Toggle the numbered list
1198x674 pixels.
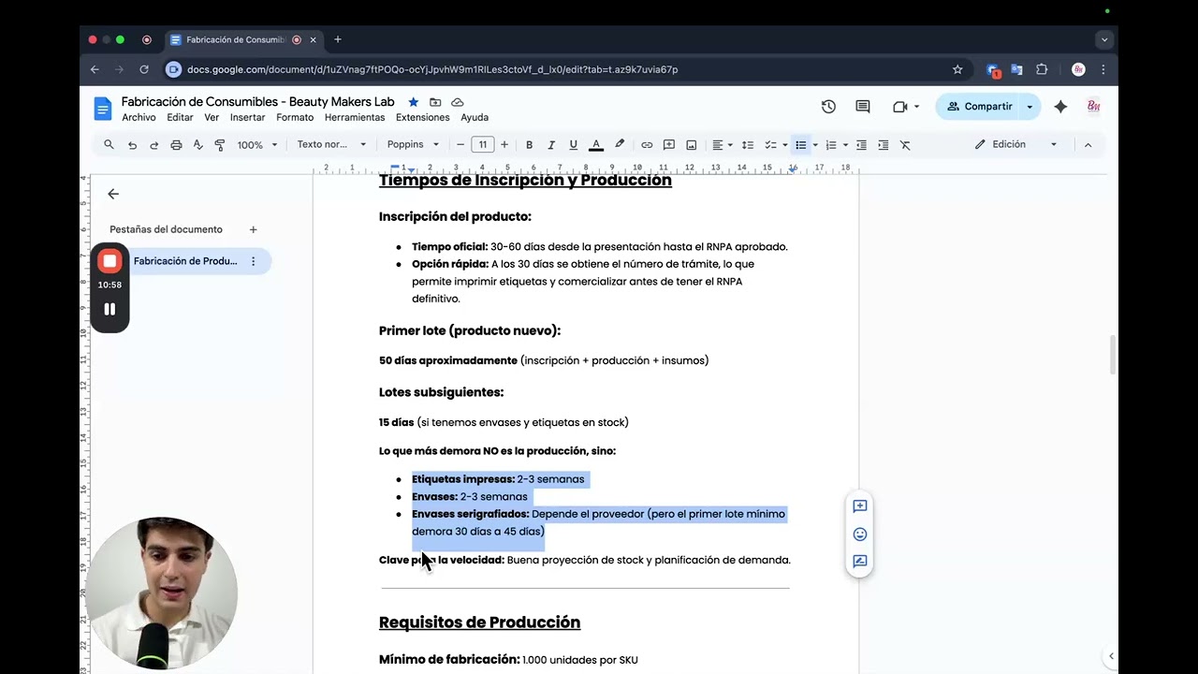coord(831,145)
